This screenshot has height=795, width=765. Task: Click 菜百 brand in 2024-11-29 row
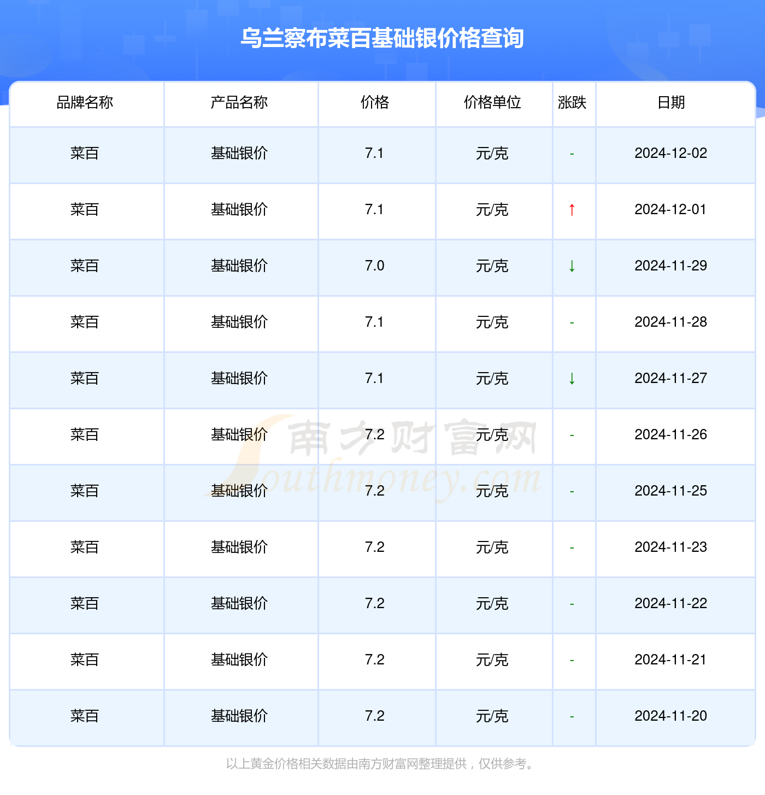click(x=85, y=266)
